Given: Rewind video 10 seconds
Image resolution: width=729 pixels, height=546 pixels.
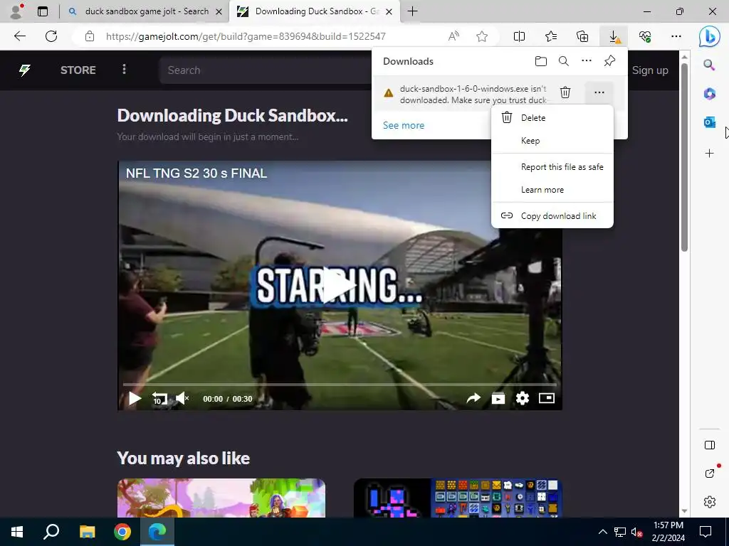Looking at the screenshot, I should pyautogui.click(x=159, y=398).
